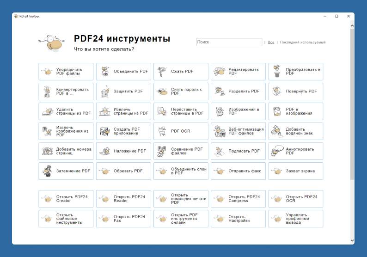The image size is (367, 257).
Task: Launch Открыть PDF24 Creator
Action: point(66,199)
